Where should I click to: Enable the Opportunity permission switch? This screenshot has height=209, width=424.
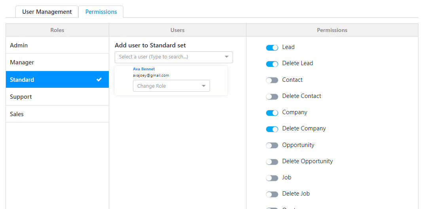[x=272, y=145]
